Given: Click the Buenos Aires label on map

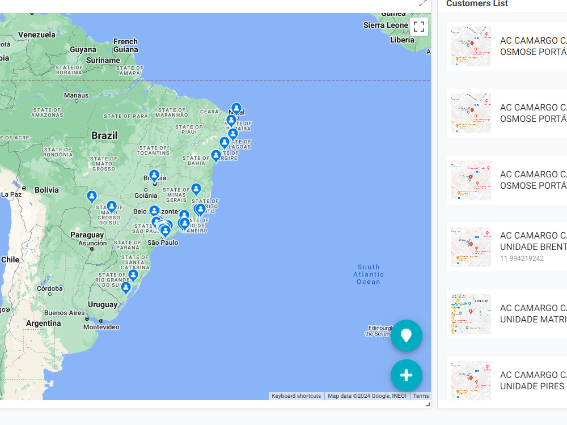Looking at the screenshot, I should tap(65, 313).
